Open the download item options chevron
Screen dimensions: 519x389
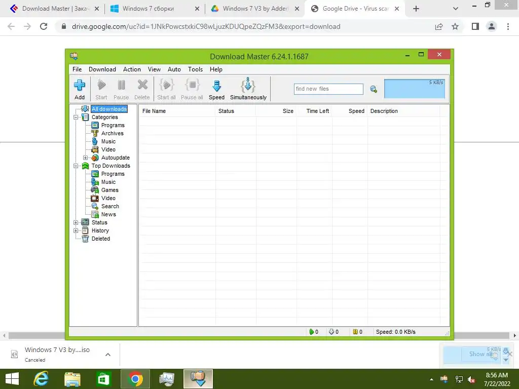[x=108, y=355]
